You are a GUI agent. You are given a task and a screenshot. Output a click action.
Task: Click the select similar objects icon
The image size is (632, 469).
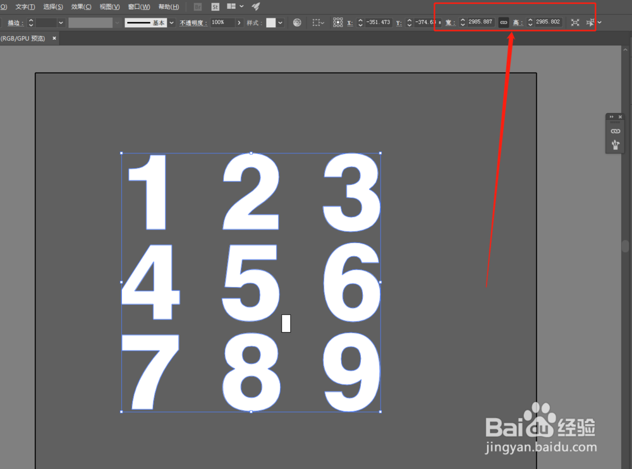[590, 23]
